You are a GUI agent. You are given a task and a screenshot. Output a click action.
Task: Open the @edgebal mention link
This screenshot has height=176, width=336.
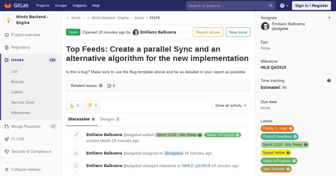174,153
